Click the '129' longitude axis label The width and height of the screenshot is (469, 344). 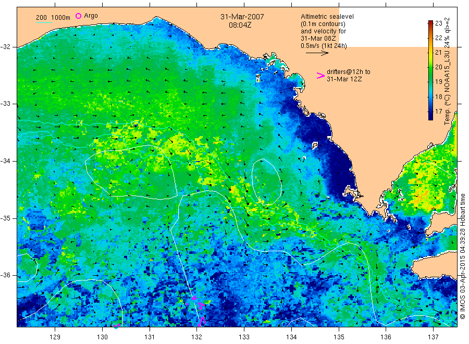[x=55, y=337]
